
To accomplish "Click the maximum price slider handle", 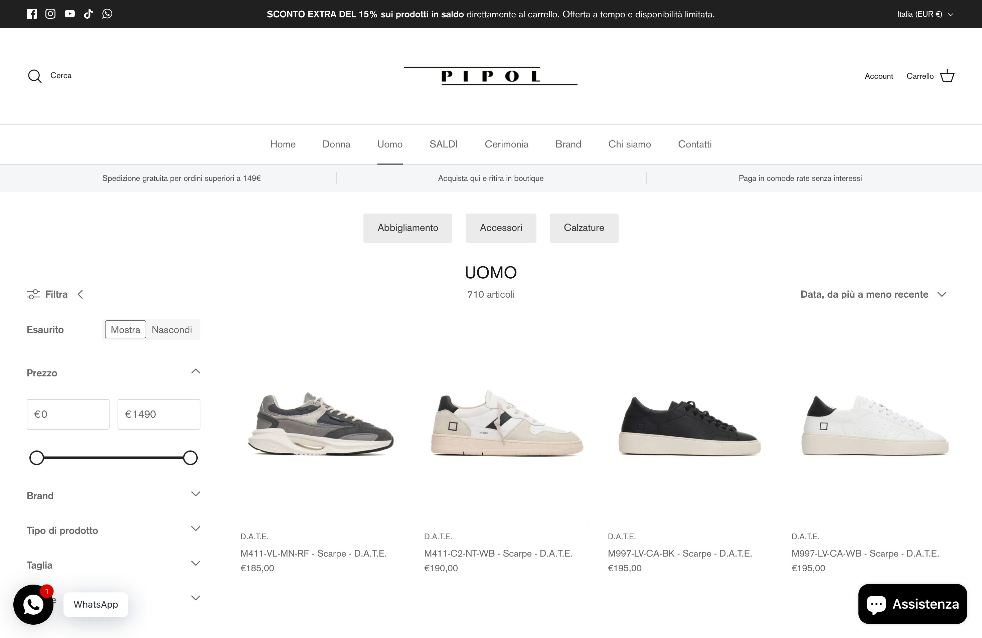I will click(x=190, y=458).
